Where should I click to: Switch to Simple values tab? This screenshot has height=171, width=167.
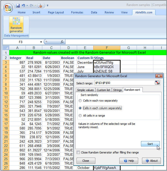point(85,90)
